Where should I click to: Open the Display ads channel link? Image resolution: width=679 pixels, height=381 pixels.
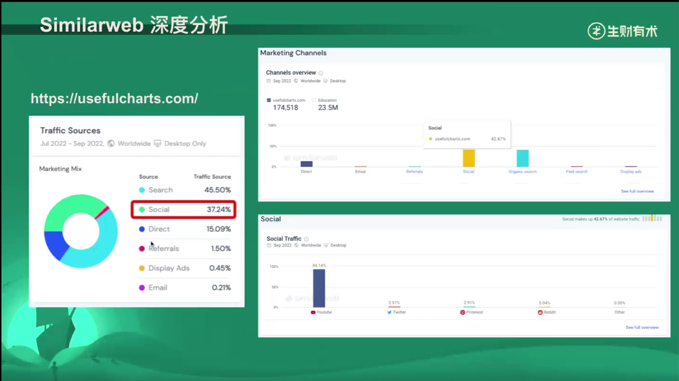pos(631,171)
